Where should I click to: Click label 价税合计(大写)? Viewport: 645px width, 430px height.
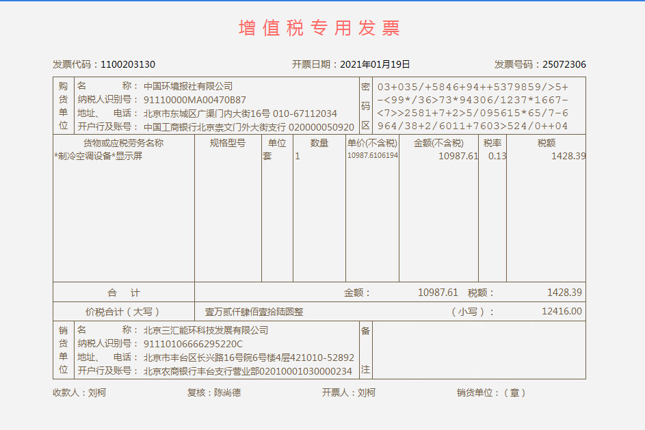coord(122,312)
